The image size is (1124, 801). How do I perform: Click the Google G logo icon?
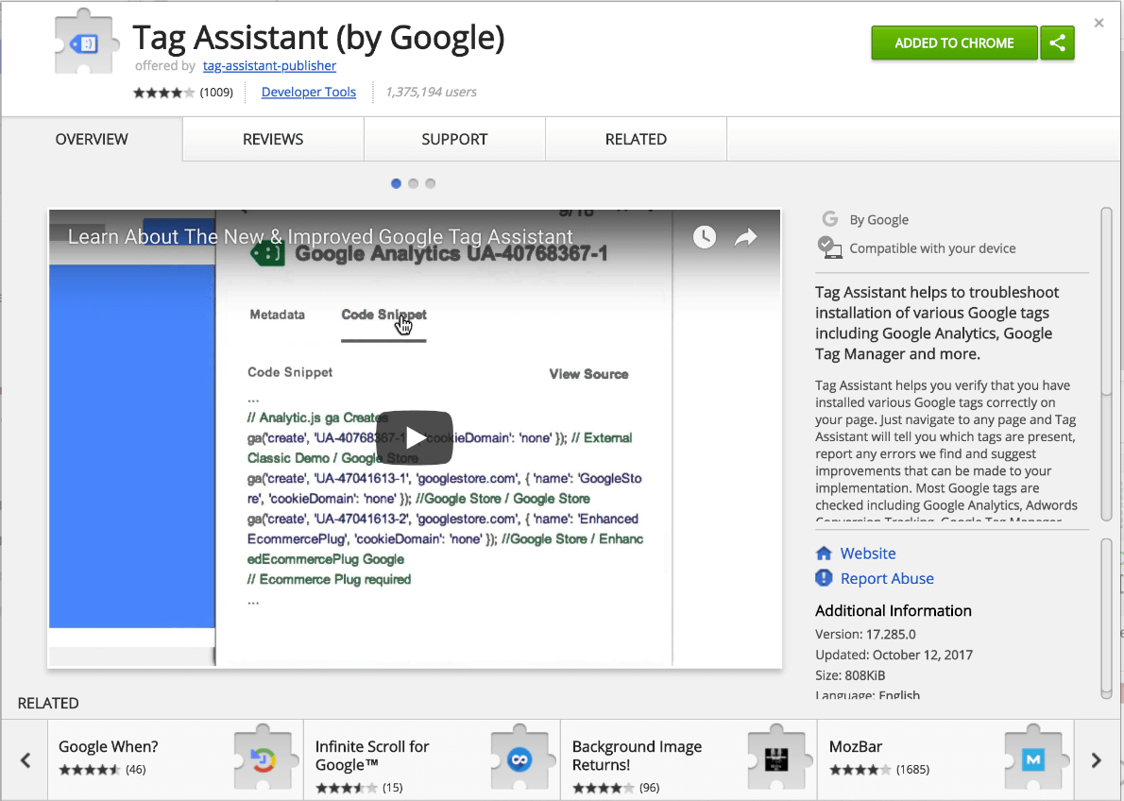click(830, 219)
